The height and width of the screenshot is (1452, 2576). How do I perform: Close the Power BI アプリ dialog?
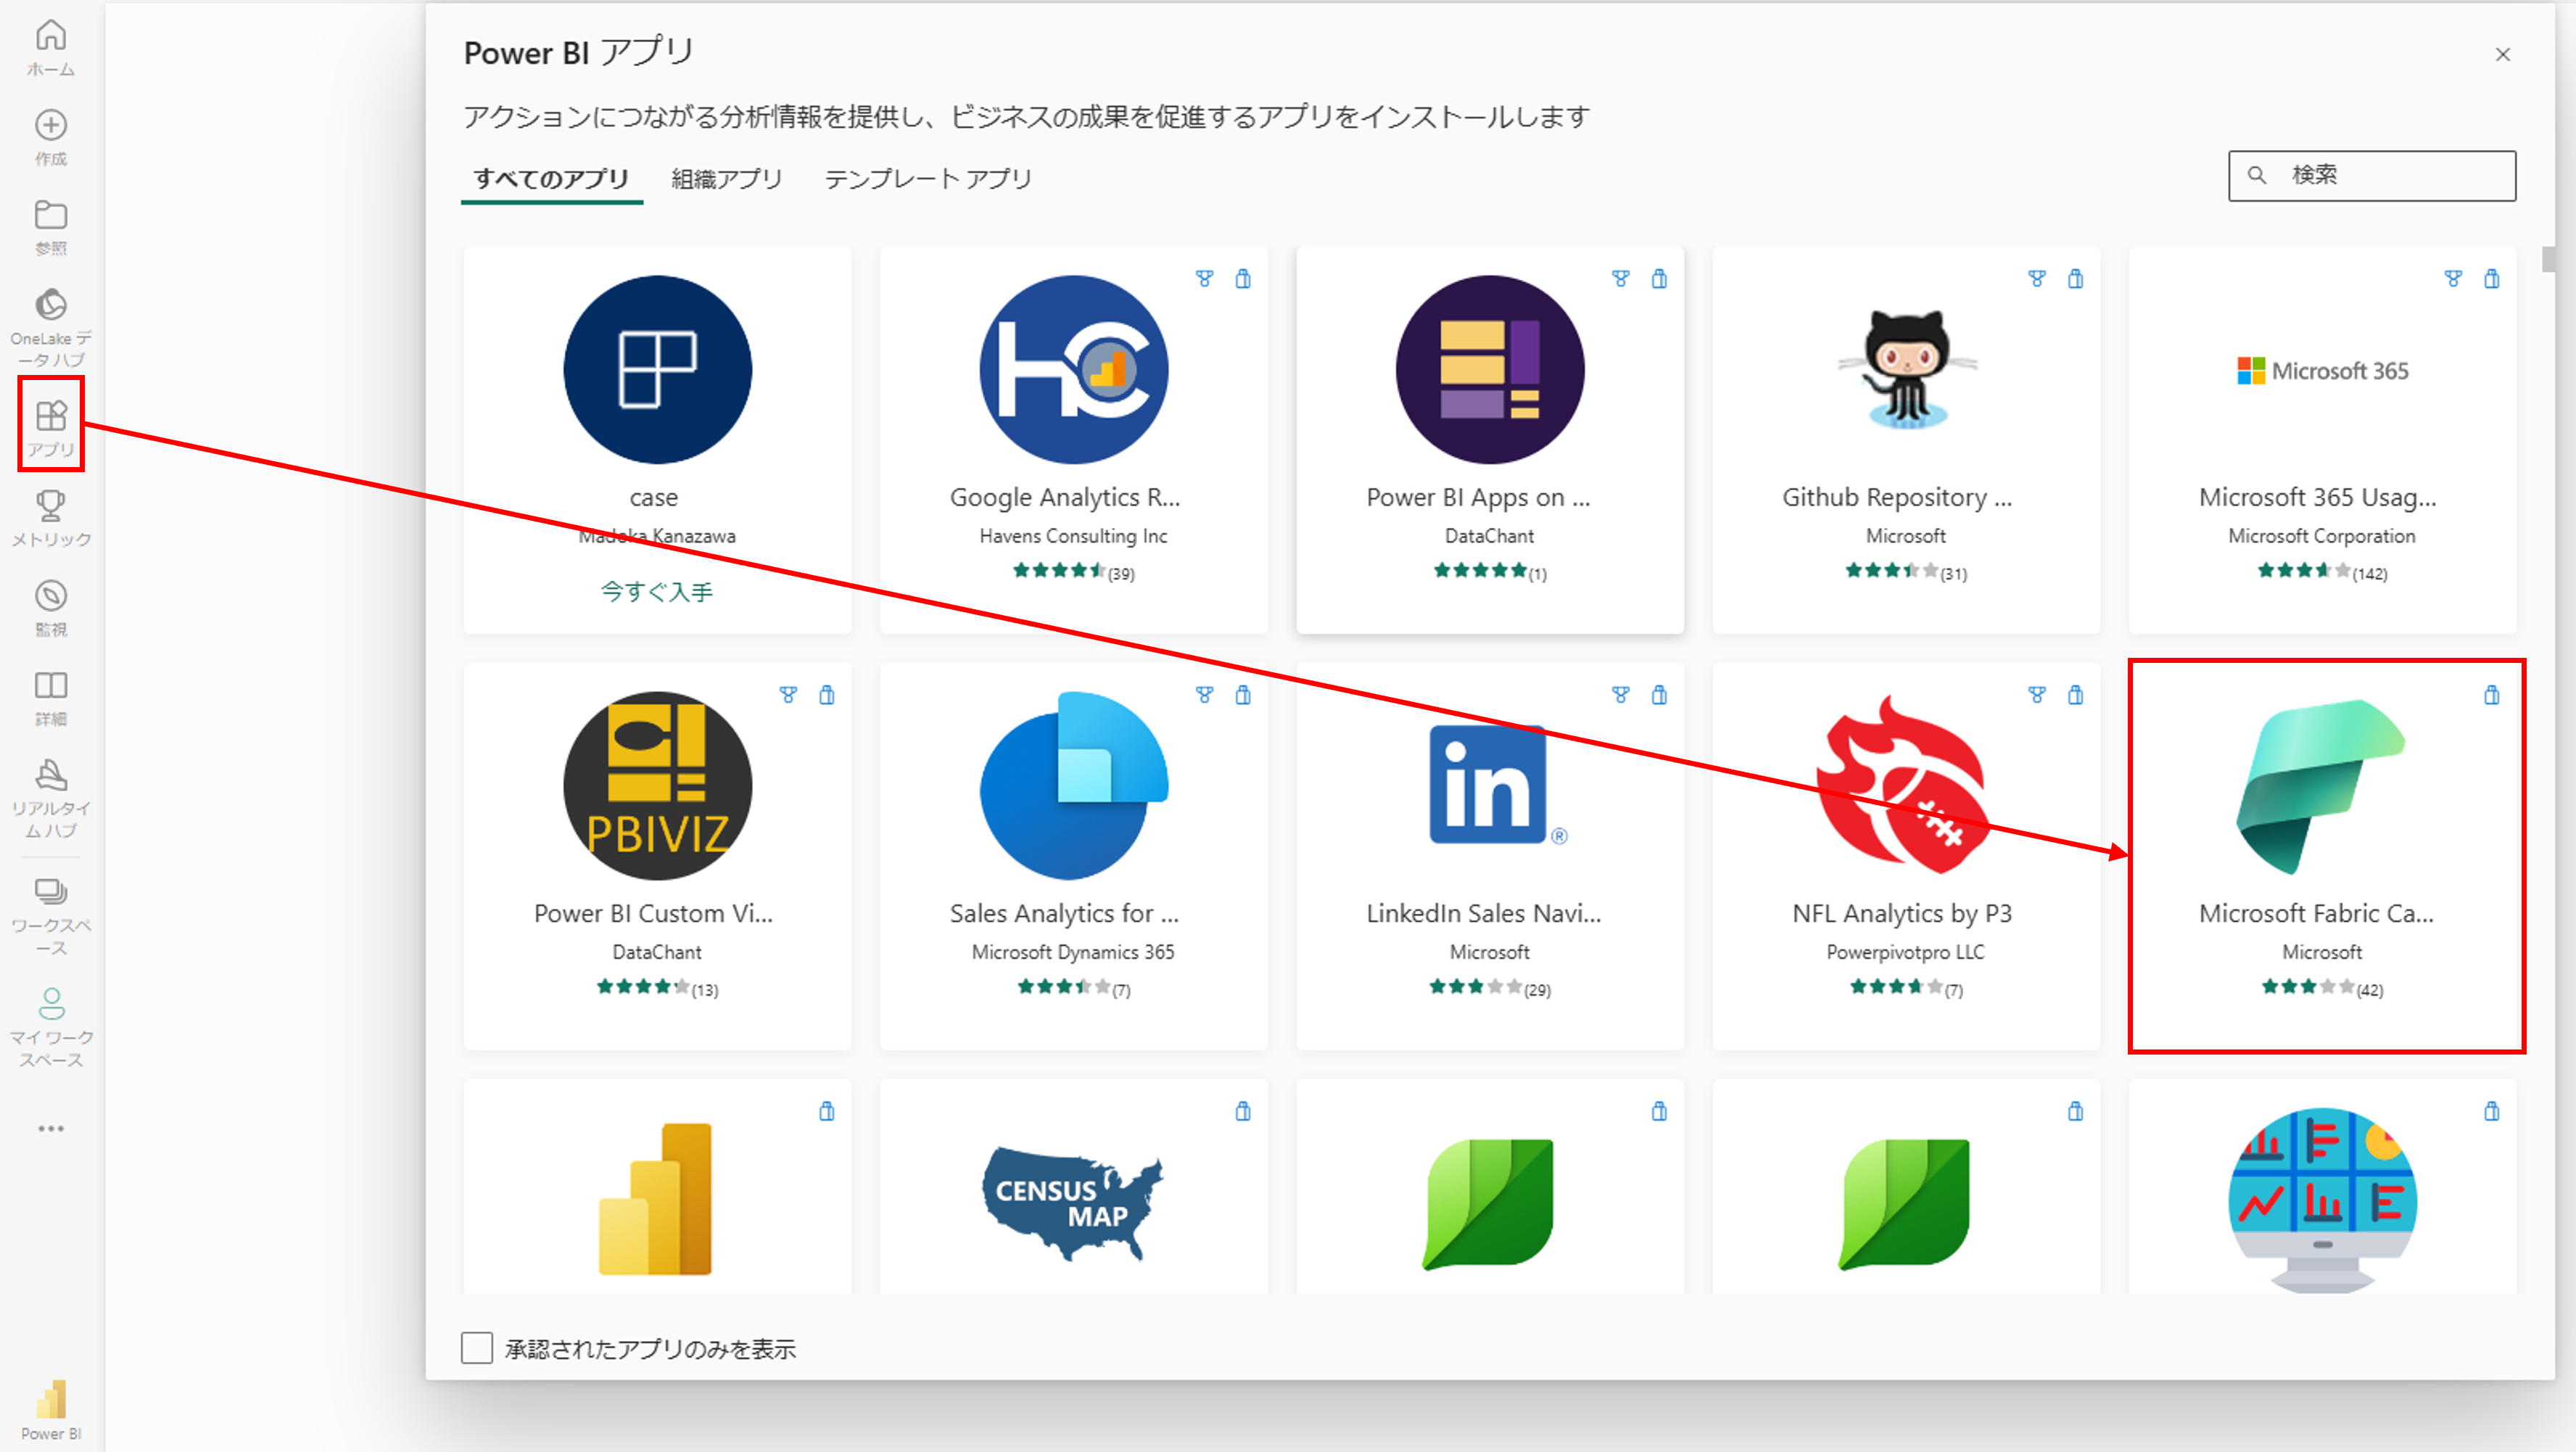(2503, 54)
